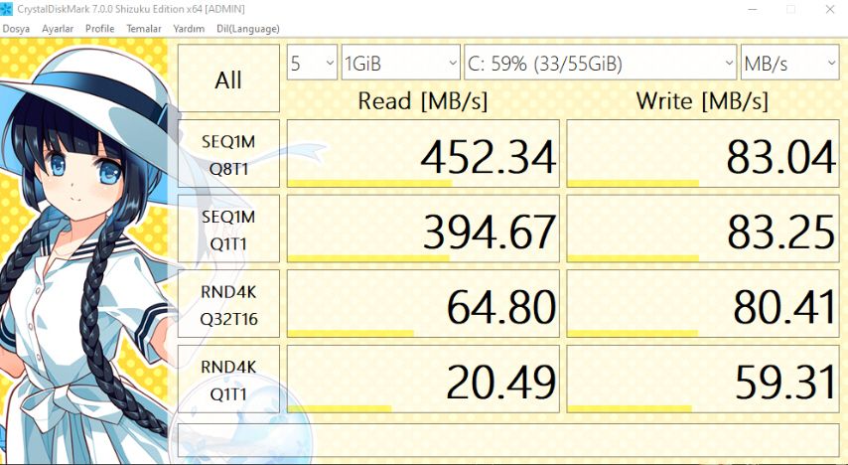Open the Temalar menu
The width and height of the screenshot is (848, 465).
pos(144,29)
